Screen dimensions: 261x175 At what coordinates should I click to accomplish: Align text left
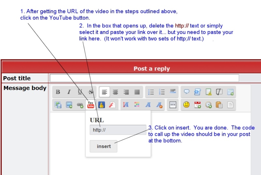click(104, 92)
